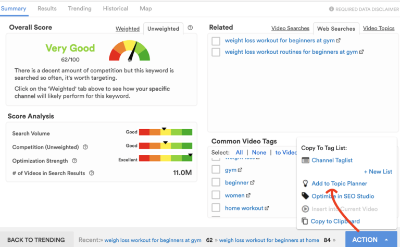This screenshot has height=247, width=400.
Task: Click the help icon next to Unweighted tab
Action: point(190,28)
